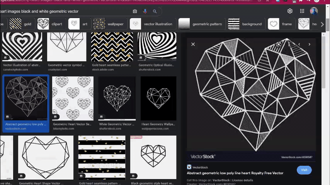Click product badge on White Geometric Vector image

click(101, 117)
